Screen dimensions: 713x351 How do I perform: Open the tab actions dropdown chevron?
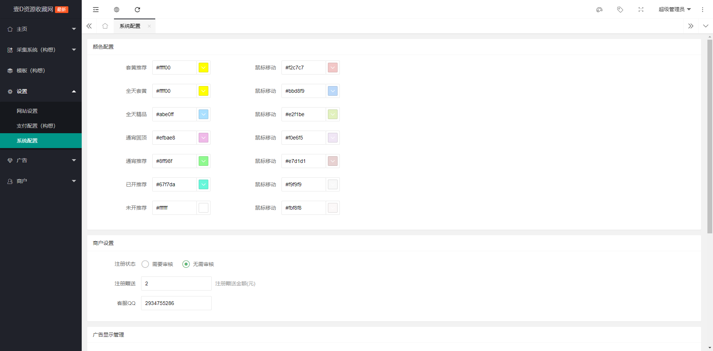pyautogui.click(x=706, y=26)
